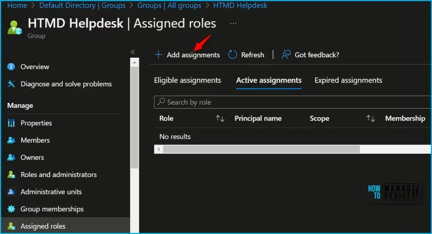Open the Owners page
This screenshot has height=234, width=432.
(x=32, y=157)
